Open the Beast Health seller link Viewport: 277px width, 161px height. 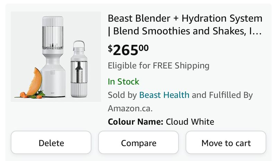click(164, 95)
